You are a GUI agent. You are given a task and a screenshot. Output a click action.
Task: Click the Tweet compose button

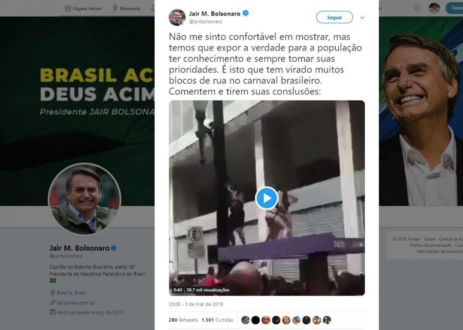[456, 8]
